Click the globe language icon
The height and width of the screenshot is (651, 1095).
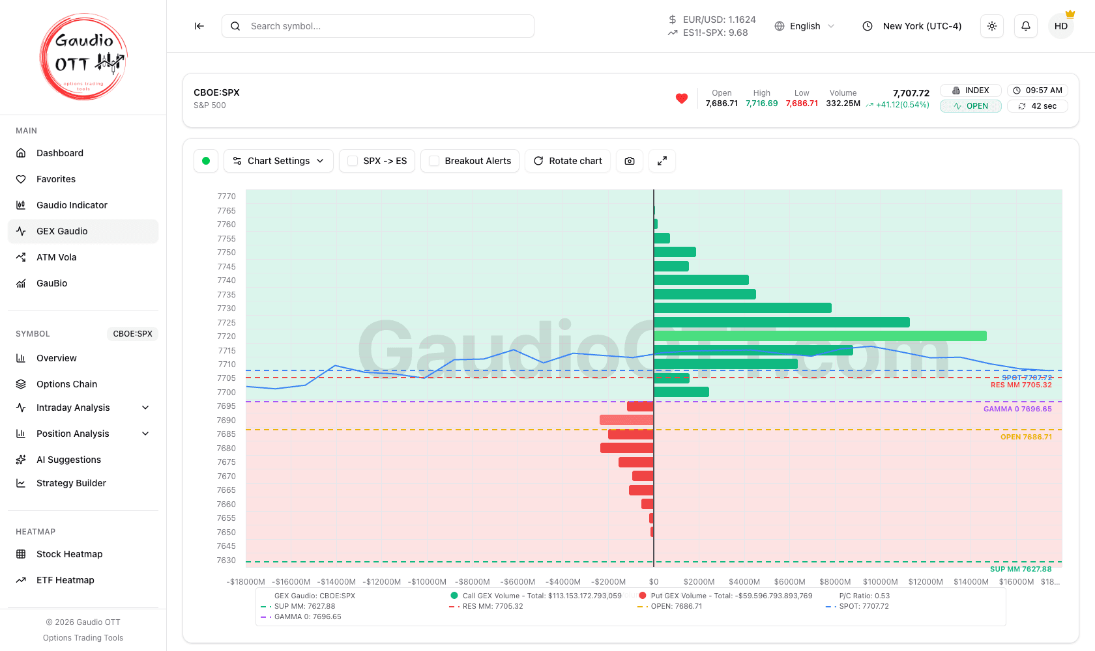780,26
